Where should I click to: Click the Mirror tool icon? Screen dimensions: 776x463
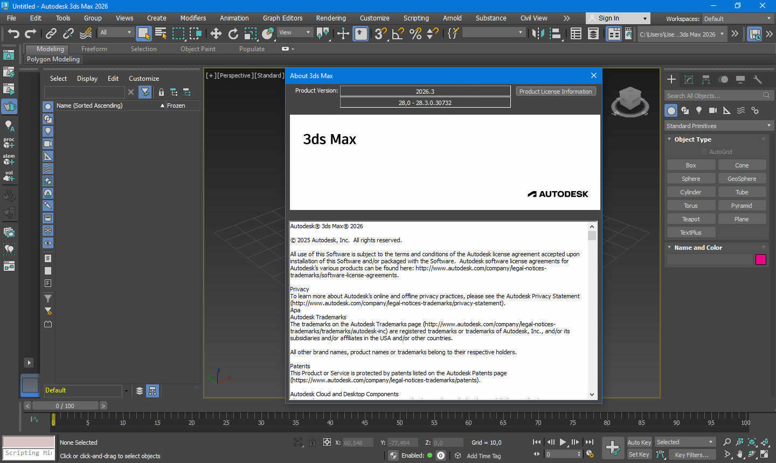(x=537, y=34)
